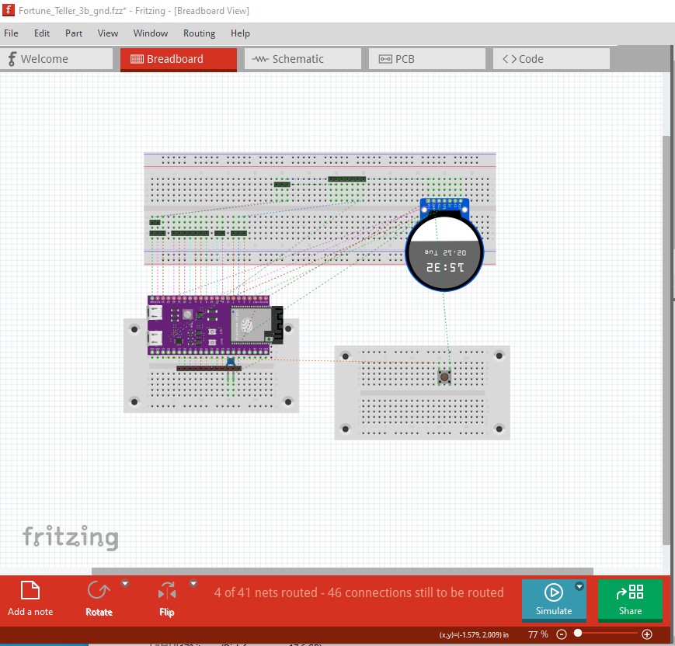Select the purple ESP32 board
This screenshot has width=675, height=646.
210,326
